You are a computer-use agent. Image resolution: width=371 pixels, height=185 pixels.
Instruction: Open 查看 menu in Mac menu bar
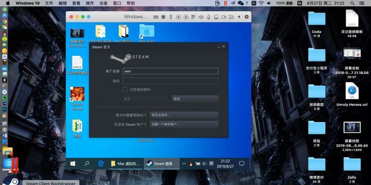tap(76, 3)
